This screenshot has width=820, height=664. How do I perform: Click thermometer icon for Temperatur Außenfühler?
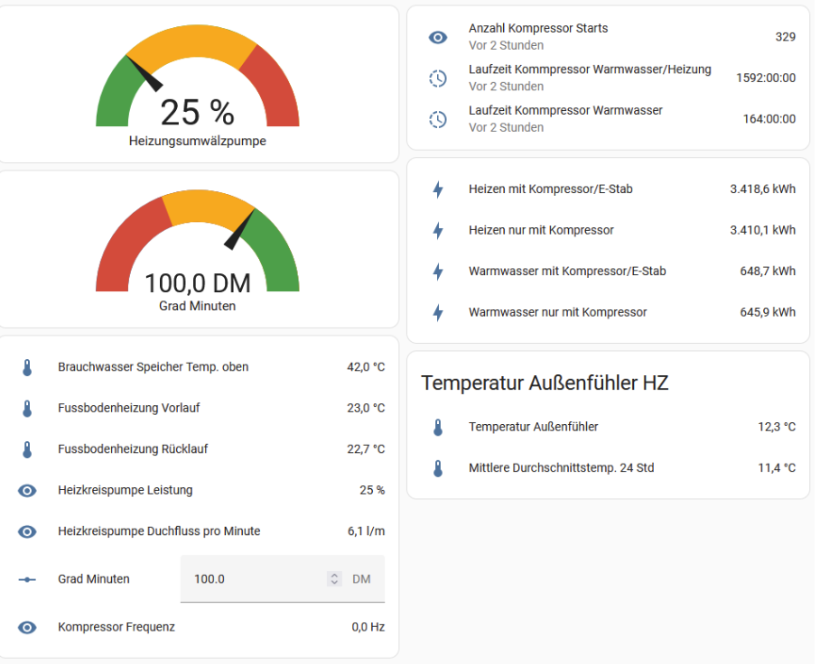coord(438,427)
